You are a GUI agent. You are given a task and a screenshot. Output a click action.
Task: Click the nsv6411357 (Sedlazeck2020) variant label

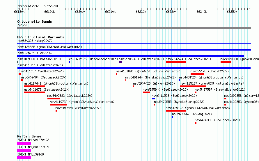(x=40, y=65)
